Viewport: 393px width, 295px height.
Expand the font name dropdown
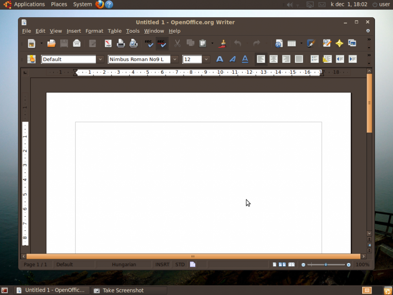coord(175,59)
